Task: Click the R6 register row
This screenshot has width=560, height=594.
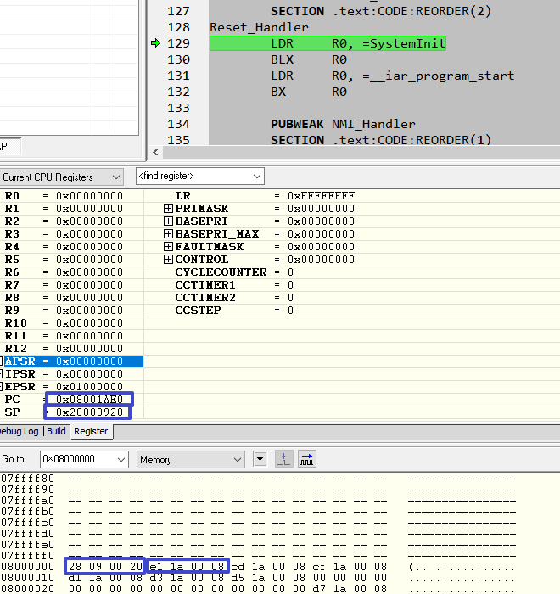Action: (x=71, y=272)
